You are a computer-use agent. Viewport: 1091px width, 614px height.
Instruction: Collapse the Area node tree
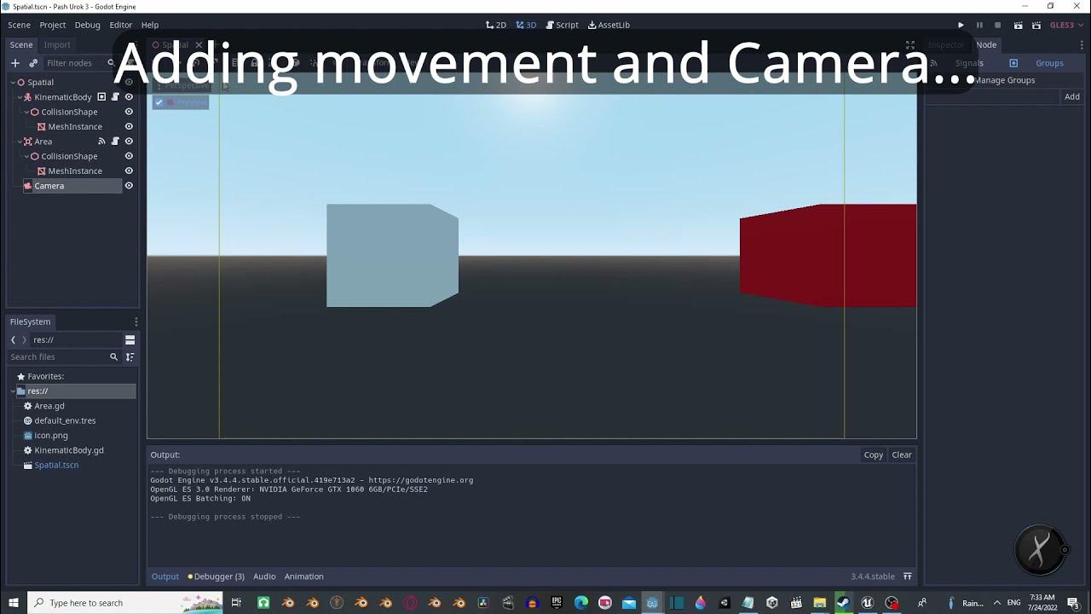(x=20, y=142)
